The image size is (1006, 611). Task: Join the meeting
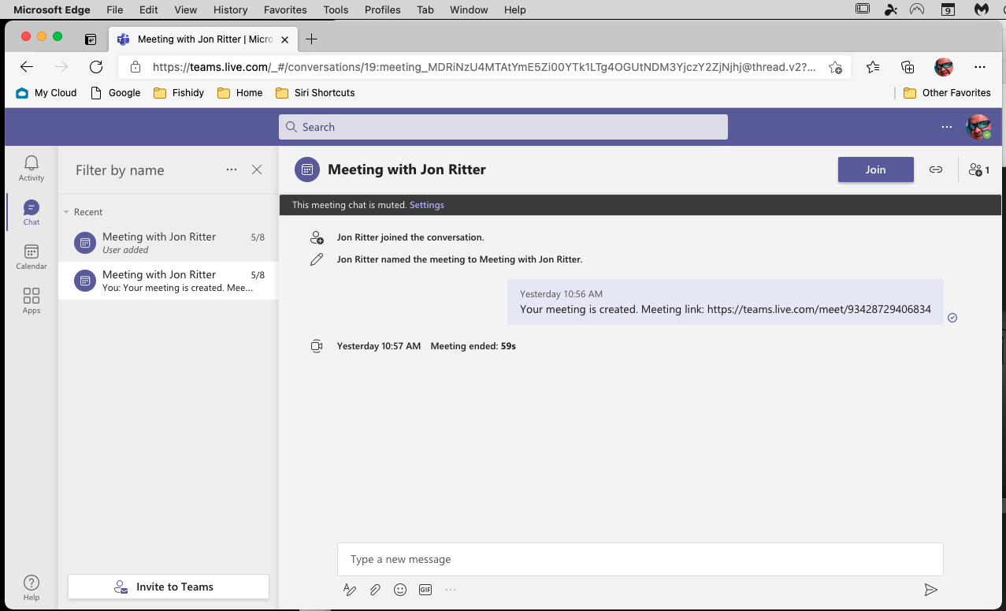coord(876,170)
